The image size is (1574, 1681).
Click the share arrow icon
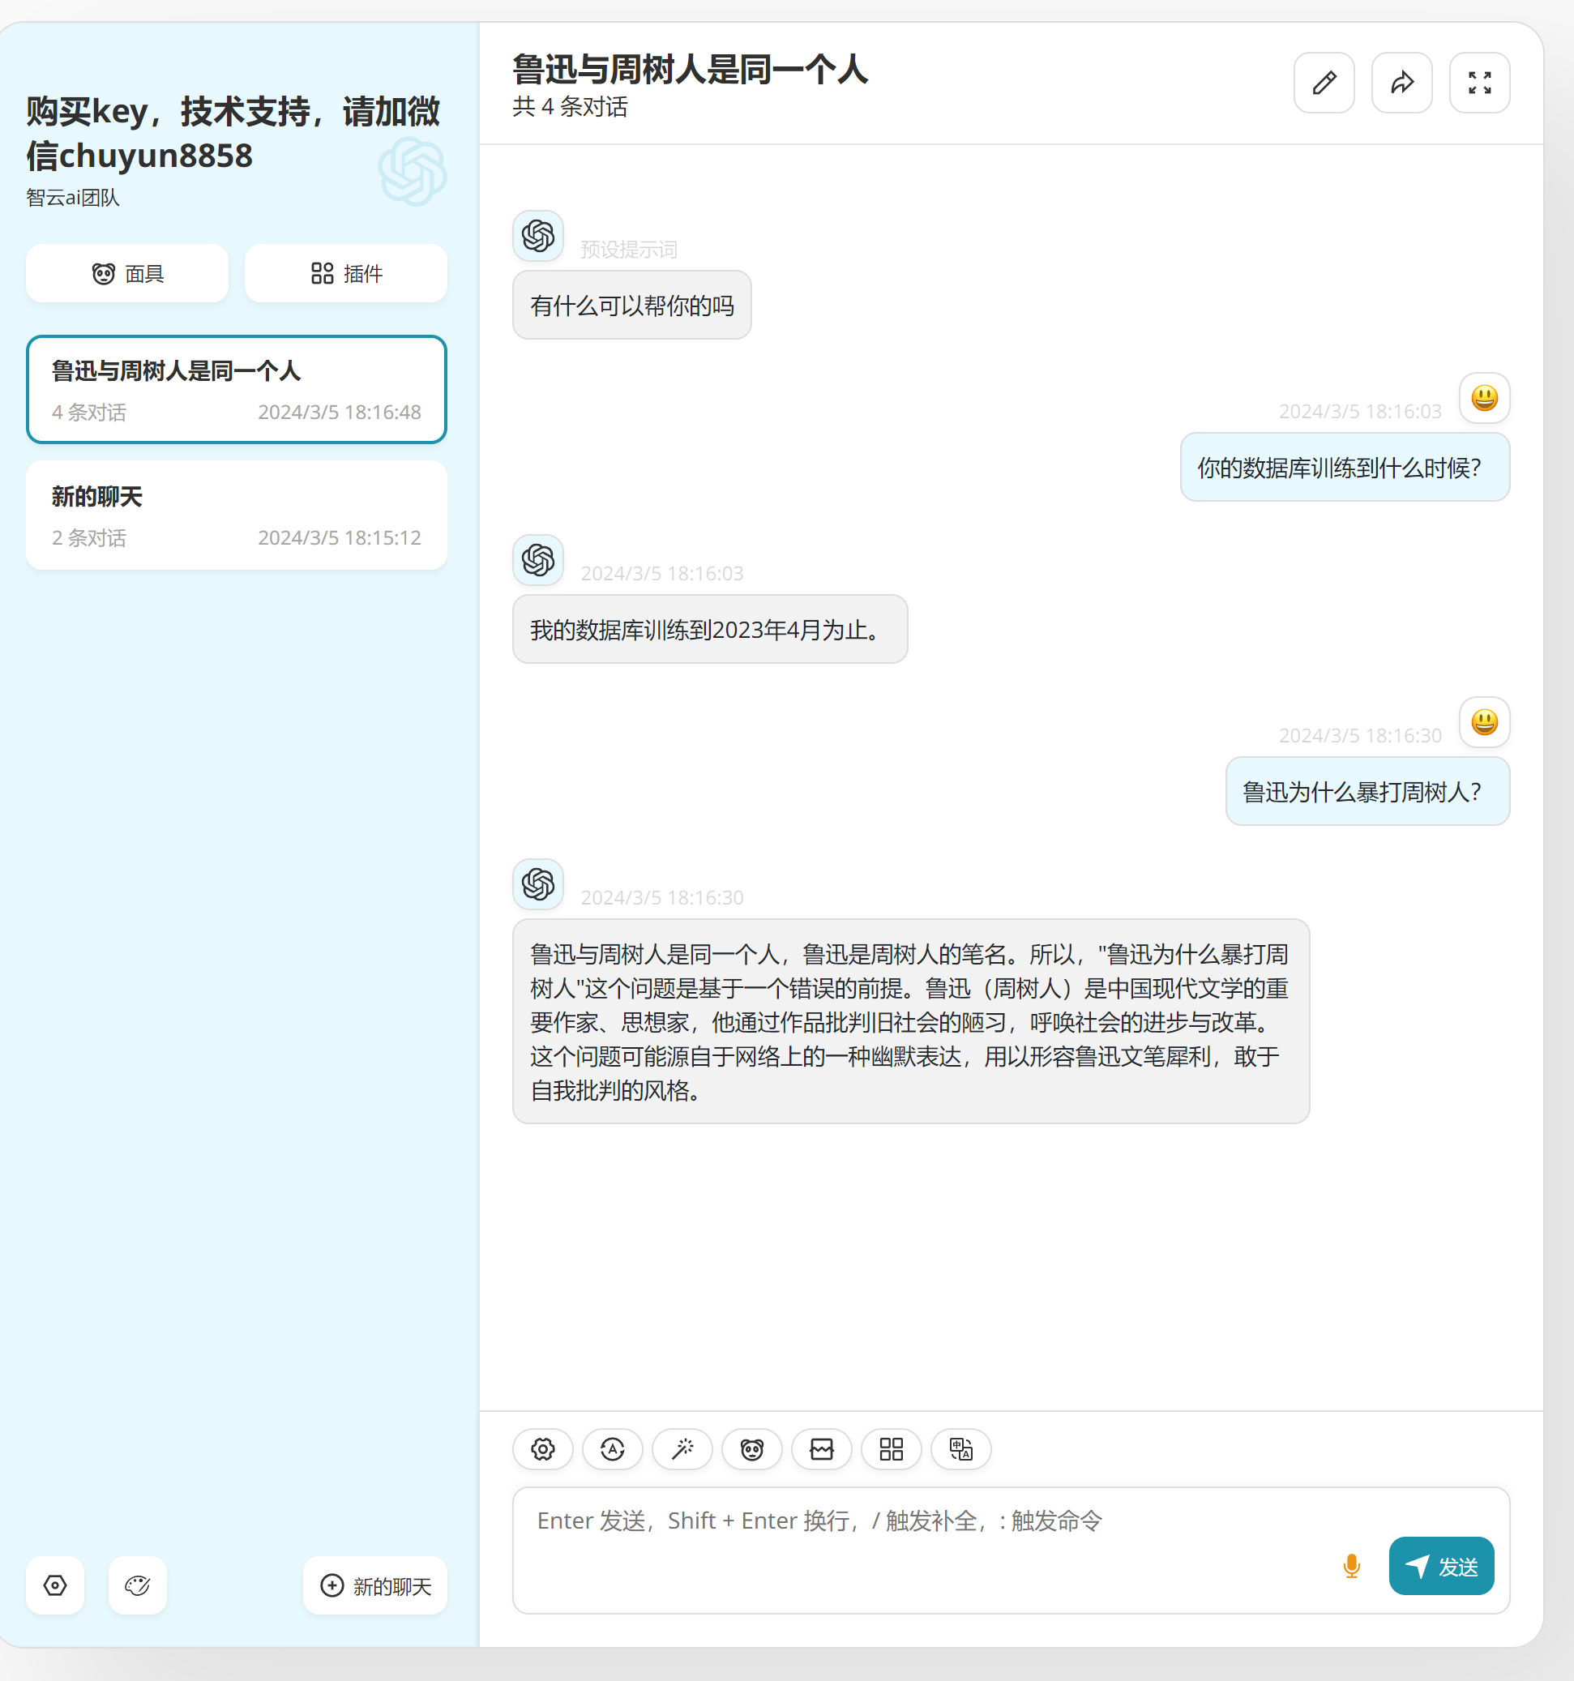pyautogui.click(x=1401, y=83)
